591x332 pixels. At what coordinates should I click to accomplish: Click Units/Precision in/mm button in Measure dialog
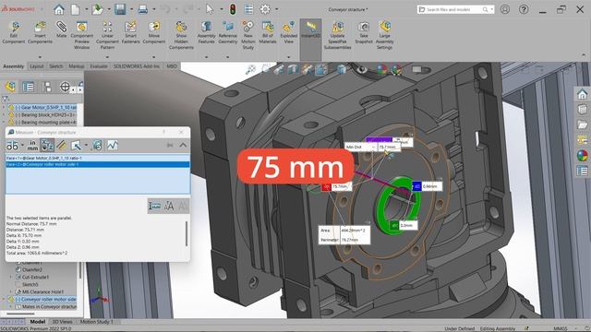point(32,145)
